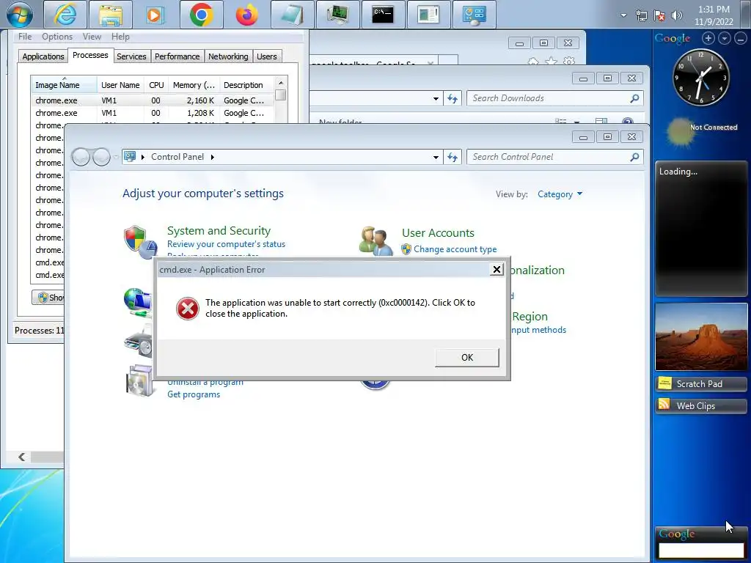
Task: Select first chrome.exe process with 2,160 K
Action: click(153, 100)
